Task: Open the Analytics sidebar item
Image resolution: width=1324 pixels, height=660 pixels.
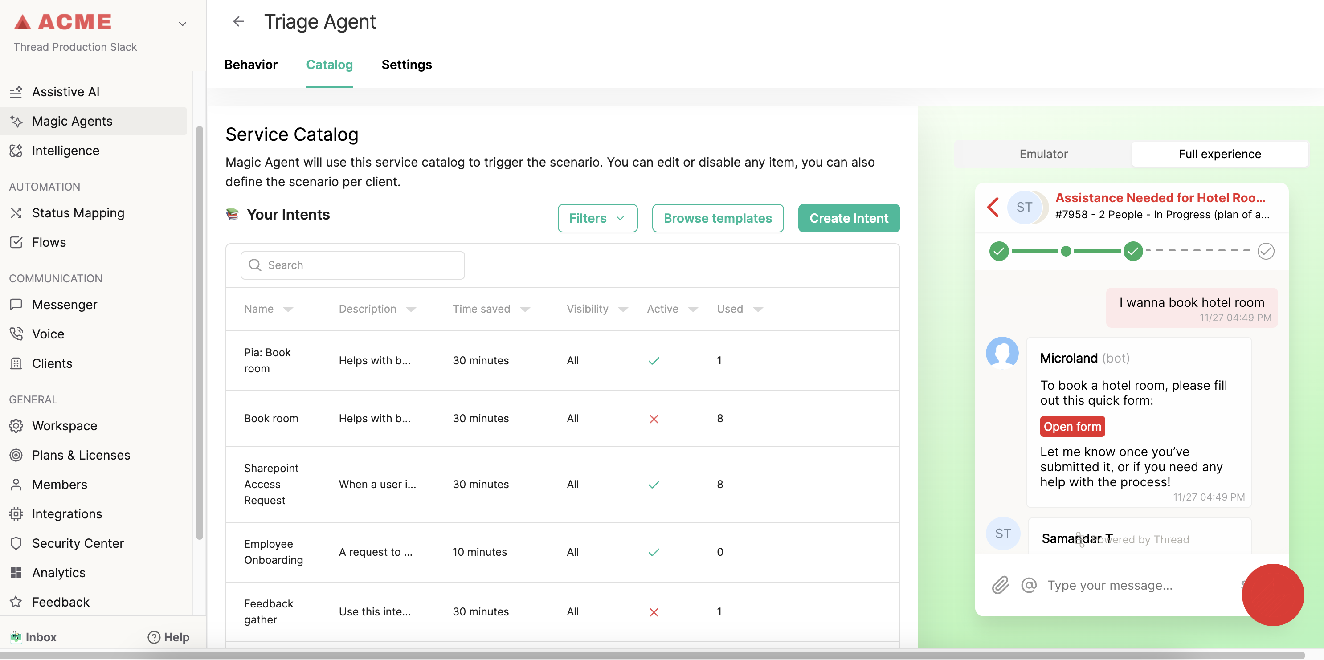Action: coord(59,572)
